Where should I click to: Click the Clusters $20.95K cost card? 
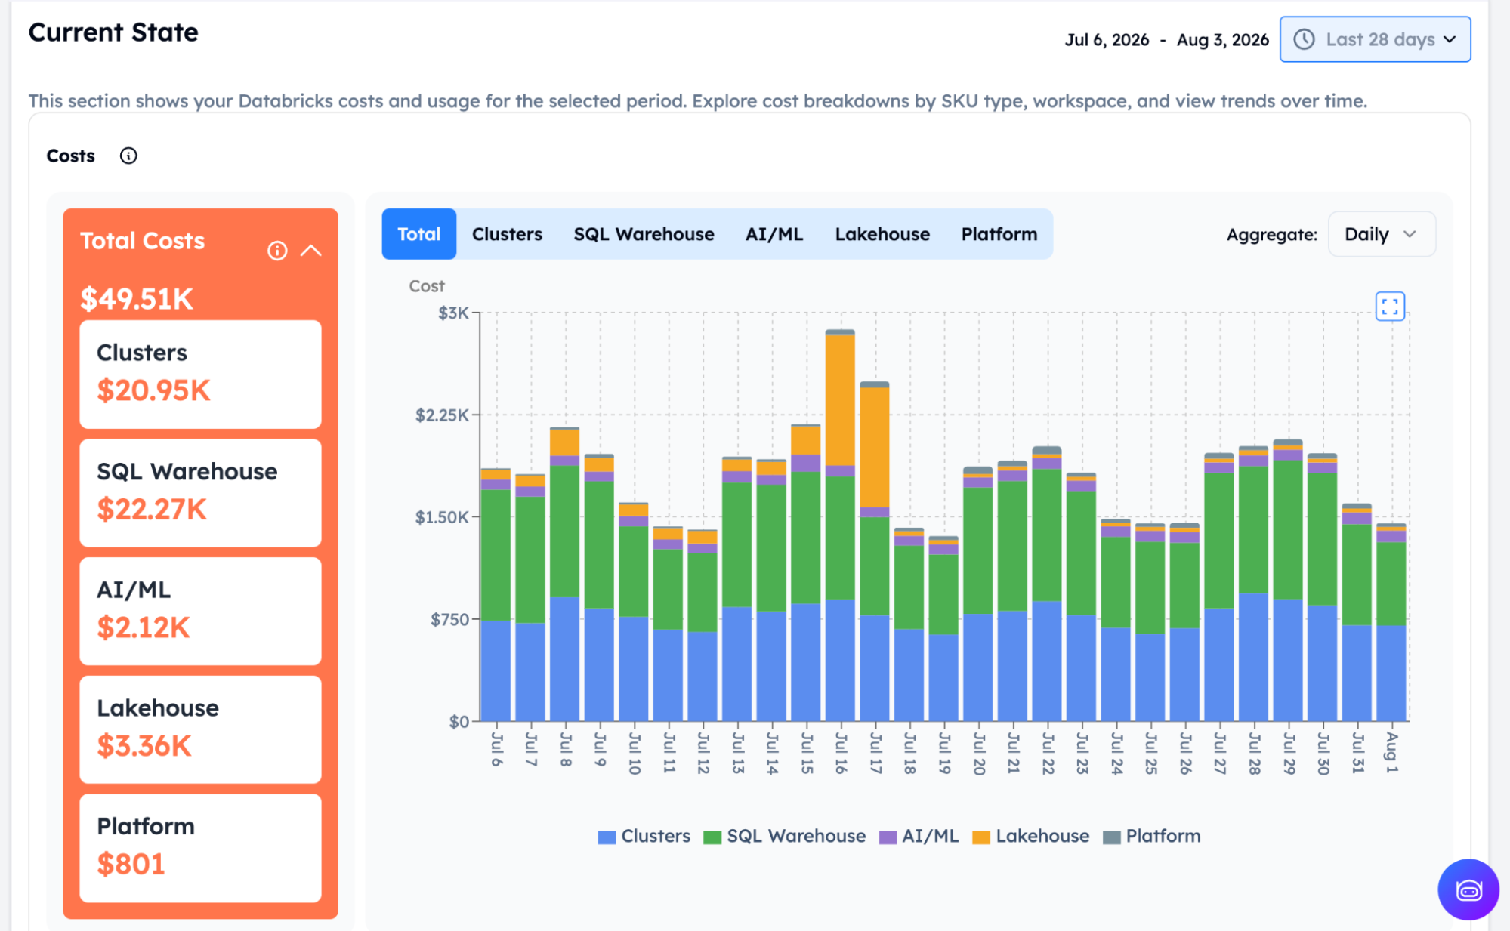[200, 374]
